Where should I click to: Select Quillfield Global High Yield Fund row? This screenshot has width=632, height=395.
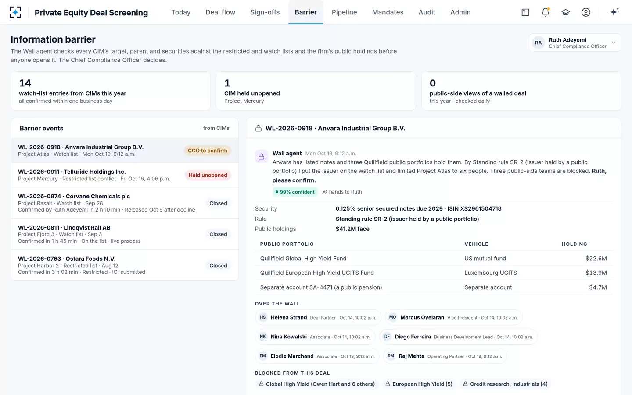tap(434, 259)
